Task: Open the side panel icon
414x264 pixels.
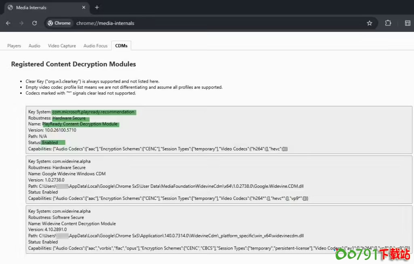Action: point(408,23)
